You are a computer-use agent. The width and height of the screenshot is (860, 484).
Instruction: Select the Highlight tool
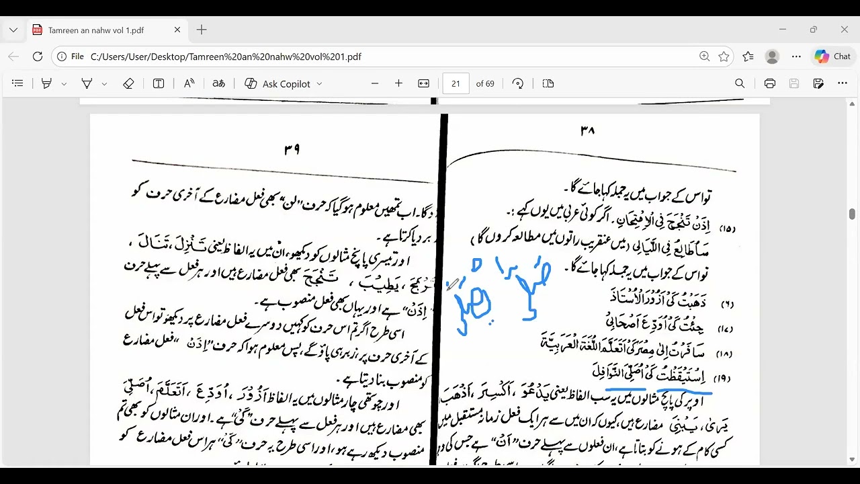click(x=46, y=83)
